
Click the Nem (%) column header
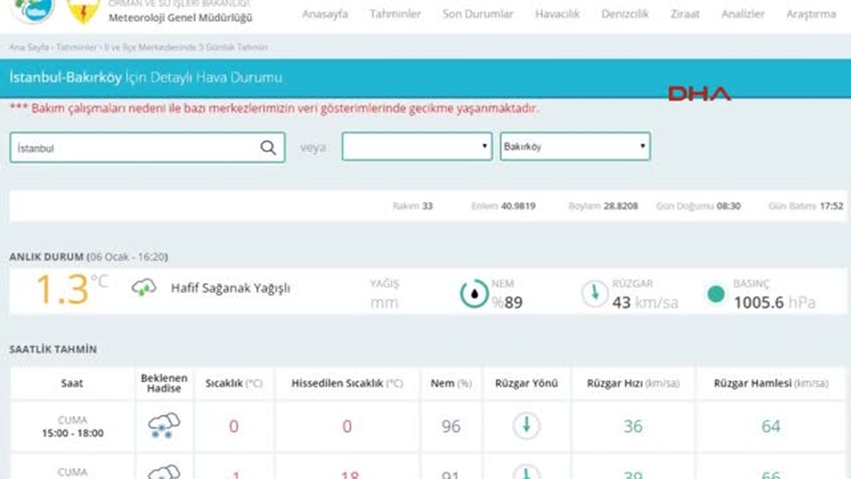pyautogui.click(x=451, y=383)
